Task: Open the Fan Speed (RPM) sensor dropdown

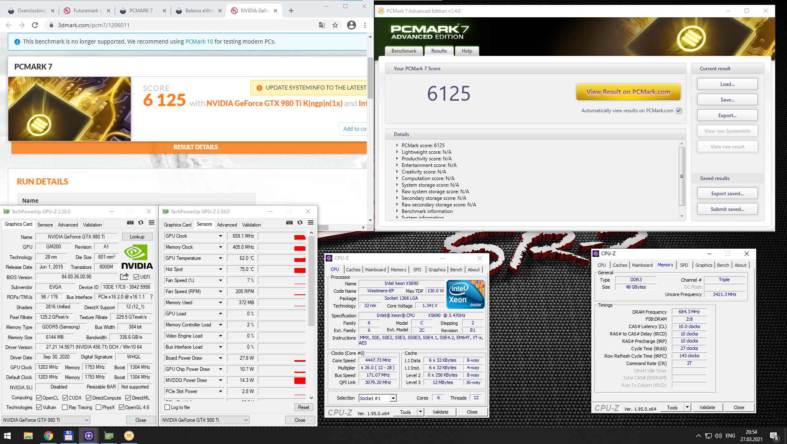Action: 220,291
